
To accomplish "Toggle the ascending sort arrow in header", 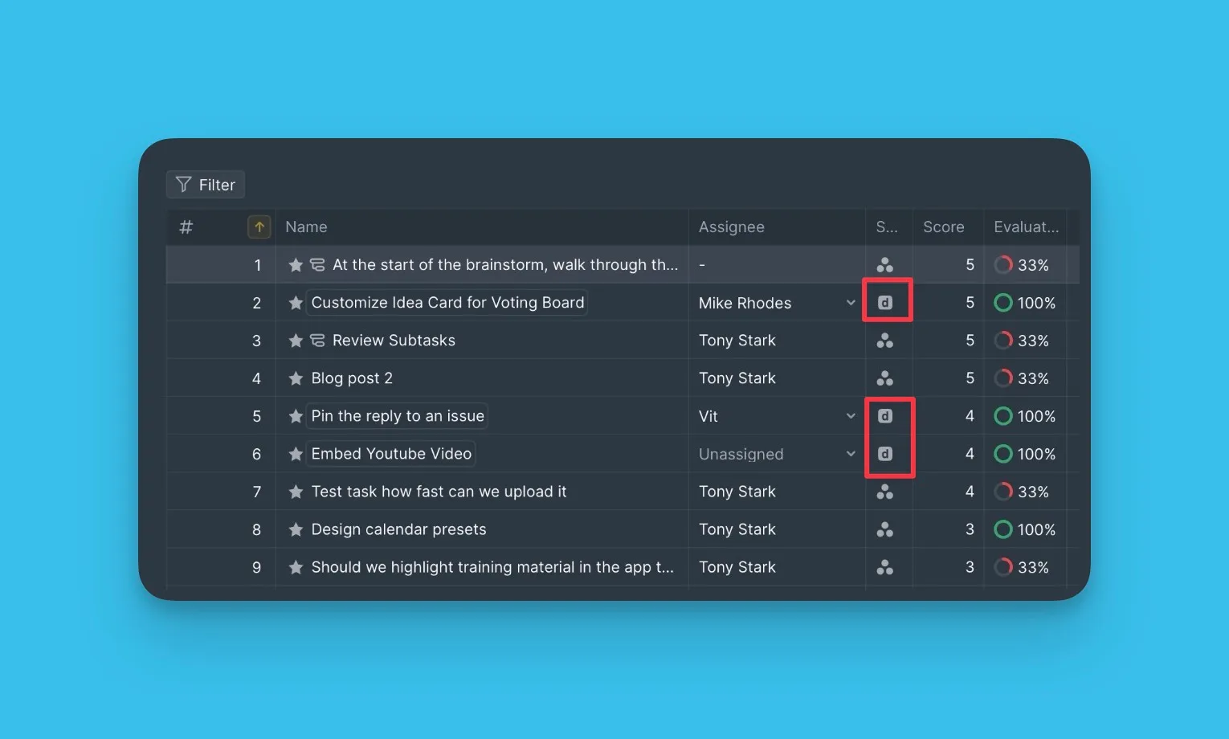I will coord(259,227).
